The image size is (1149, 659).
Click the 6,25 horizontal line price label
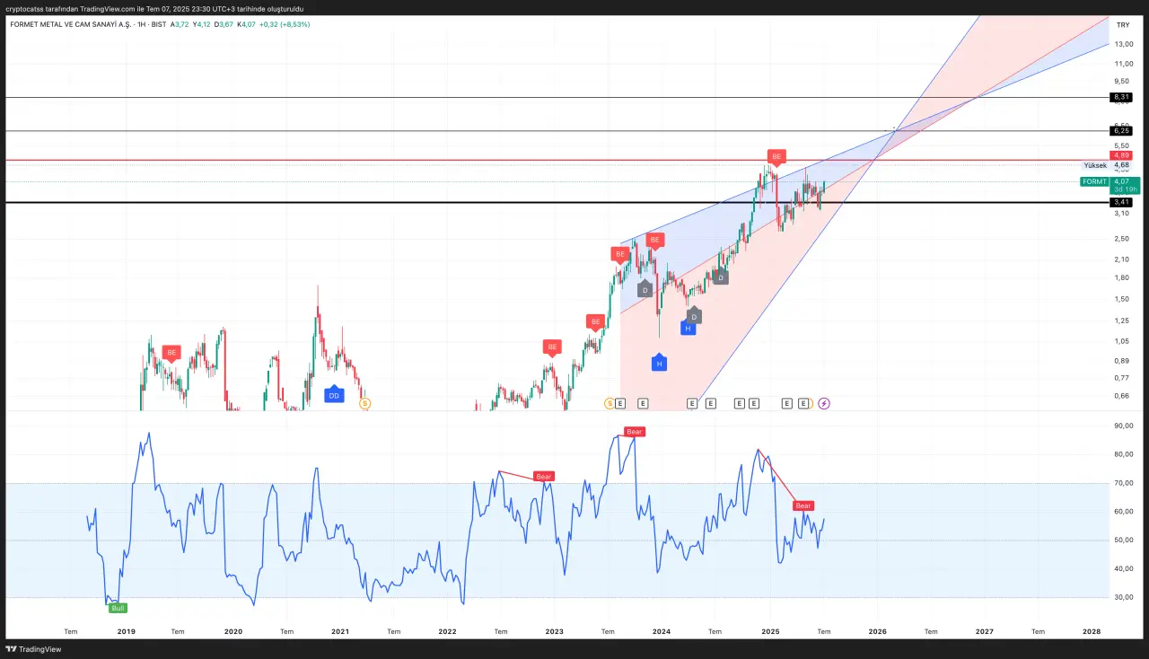pos(1121,131)
